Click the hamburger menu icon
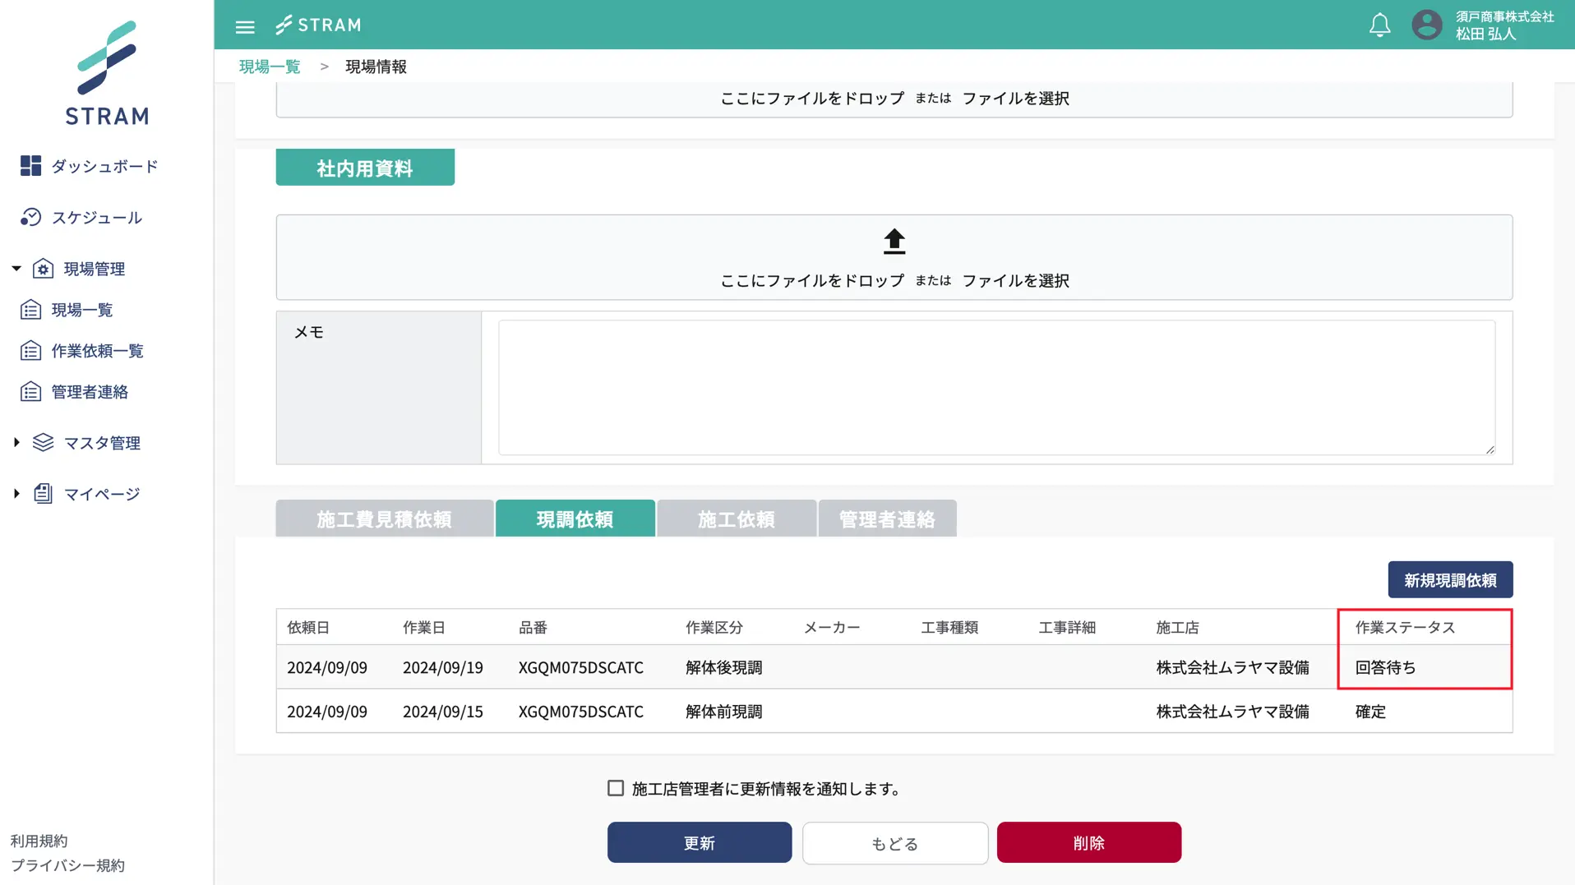Image resolution: width=1575 pixels, height=885 pixels. click(x=245, y=26)
